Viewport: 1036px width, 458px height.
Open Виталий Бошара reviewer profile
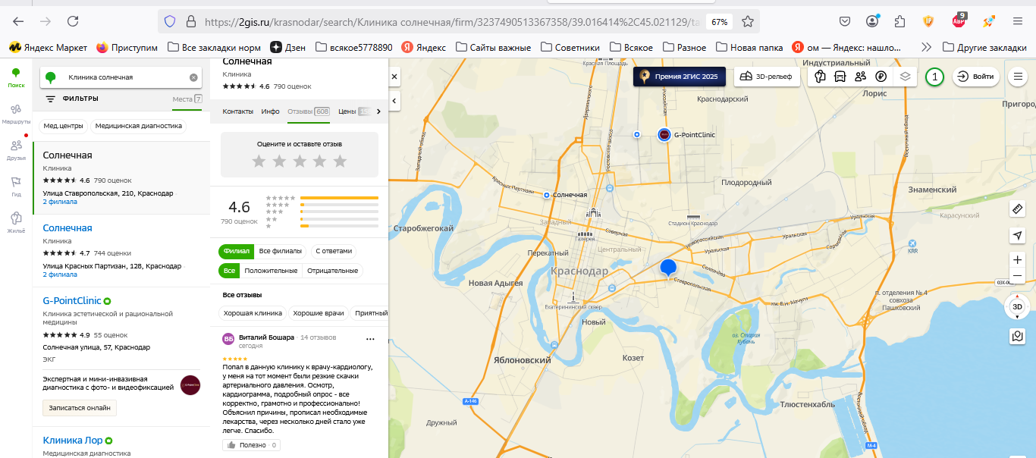(266, 337)
